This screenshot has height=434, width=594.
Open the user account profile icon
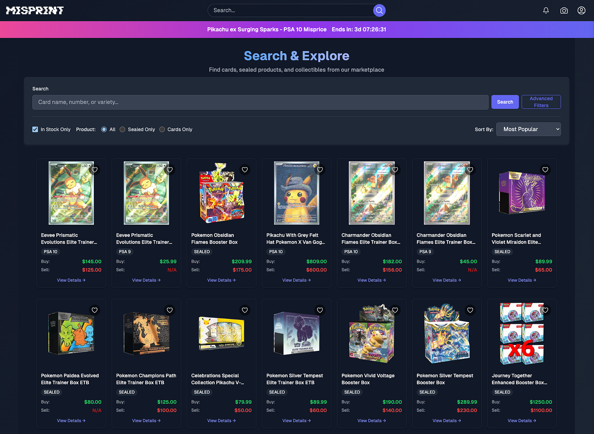tap(581, 11)
